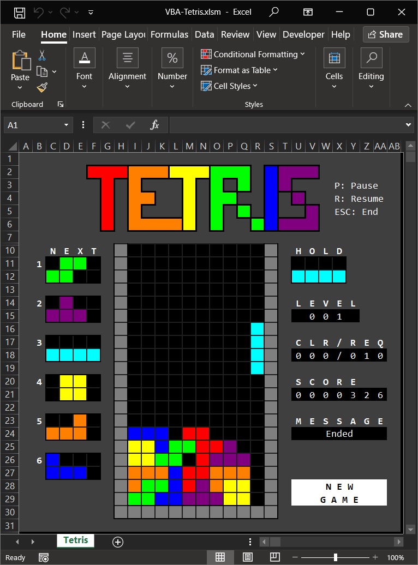Select column H header

point(121,146)
